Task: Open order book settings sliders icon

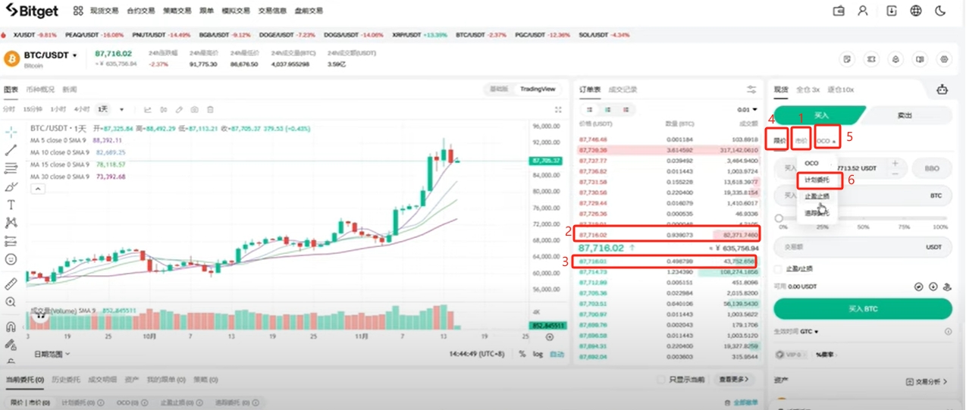Action: pos(751,89)
